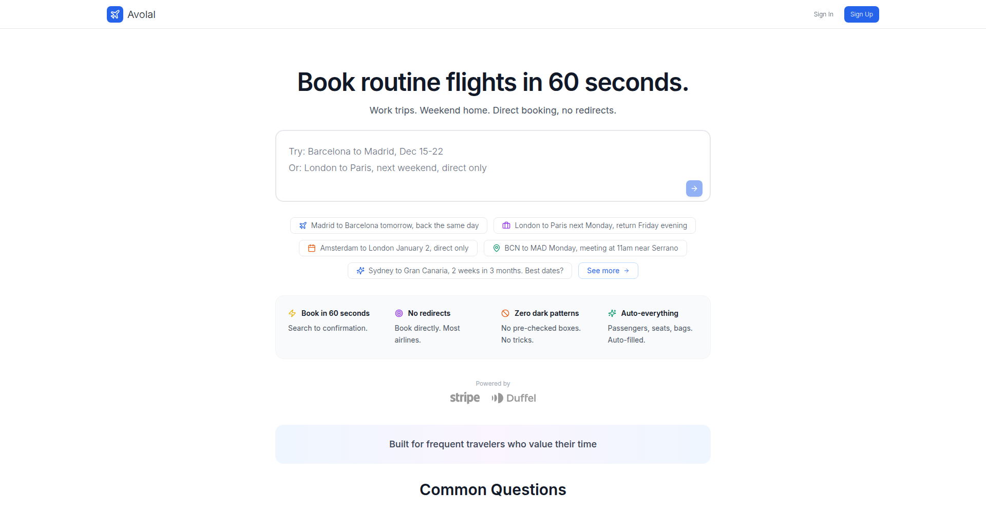
Task: Click the Common Questions heading
Action: [x=493, y=489]
